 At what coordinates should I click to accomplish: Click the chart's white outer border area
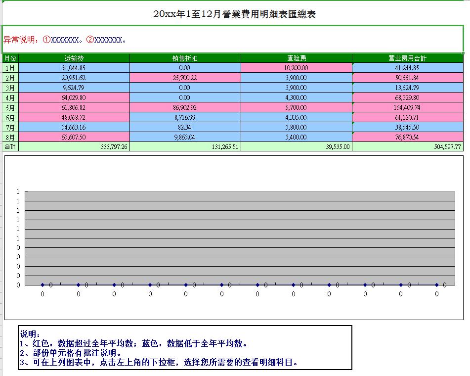235,171
